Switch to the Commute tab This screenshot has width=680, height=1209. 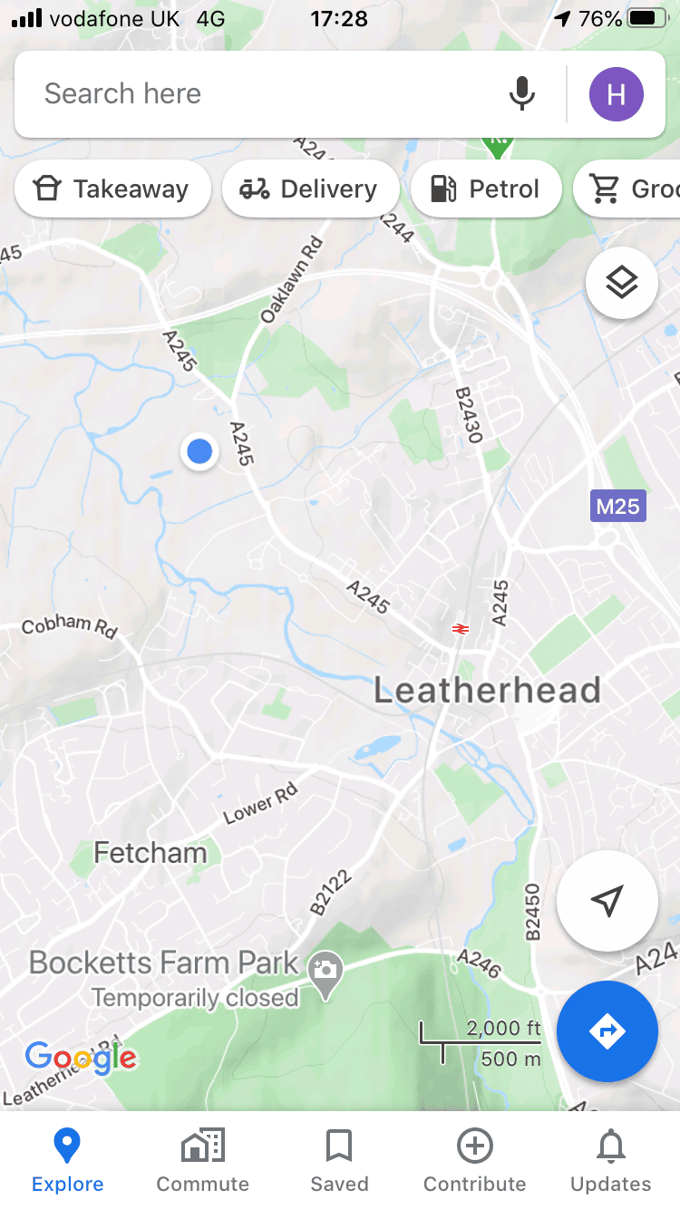(x=203, y=1160)
